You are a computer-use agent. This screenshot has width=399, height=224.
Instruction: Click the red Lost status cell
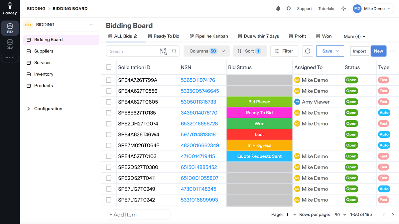click(259, 134)
